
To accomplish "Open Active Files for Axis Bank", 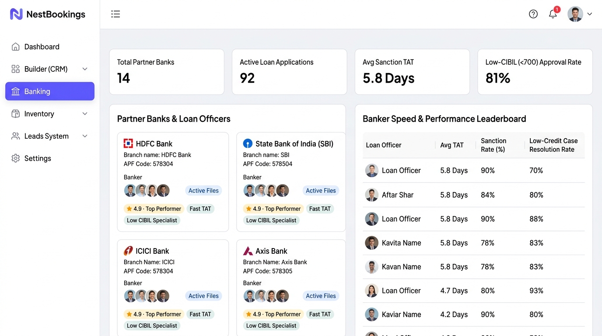I will click(321, 296).
